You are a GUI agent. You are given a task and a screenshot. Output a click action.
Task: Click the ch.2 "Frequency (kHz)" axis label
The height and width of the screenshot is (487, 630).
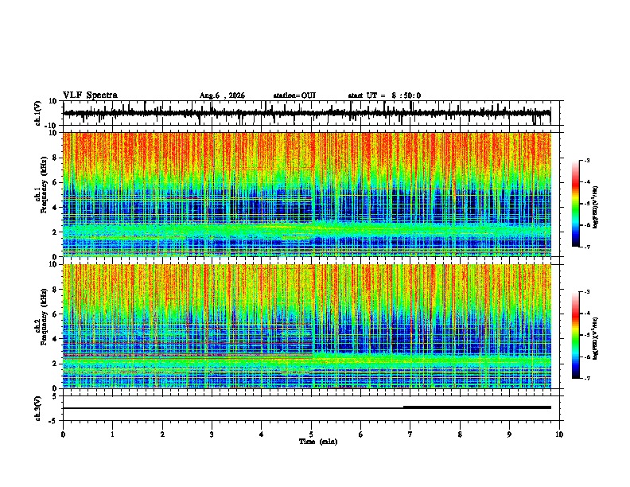pos(44,317)
